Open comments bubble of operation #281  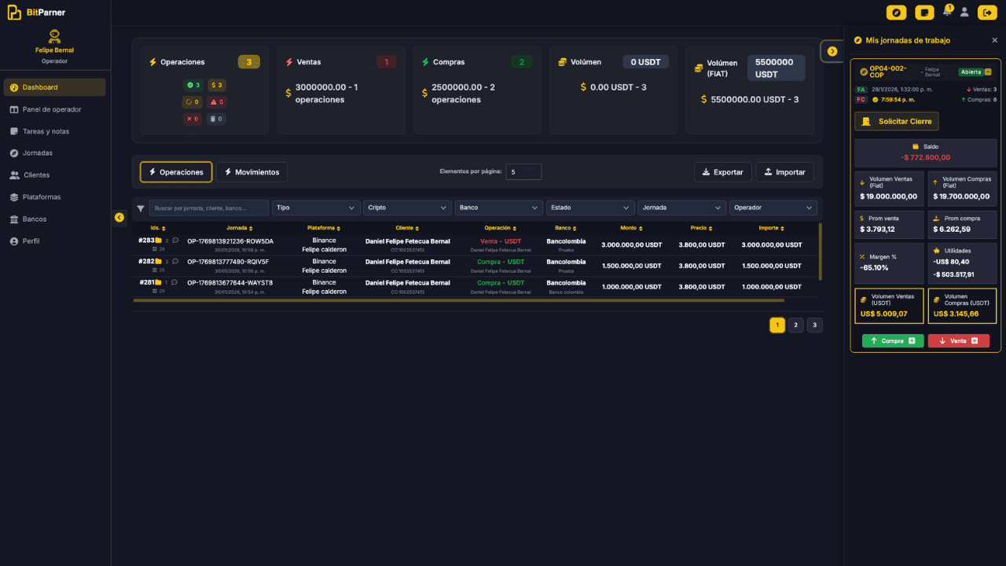pyautogui.click(x=174, y=282)
